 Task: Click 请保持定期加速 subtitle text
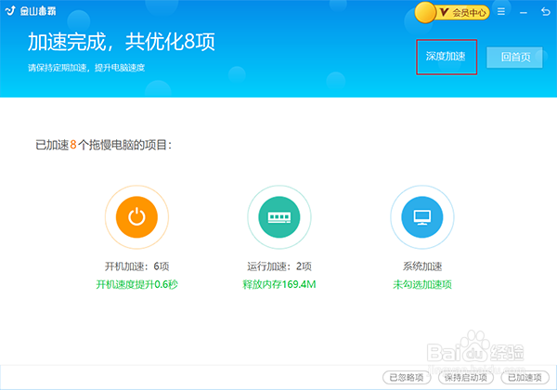86,68
